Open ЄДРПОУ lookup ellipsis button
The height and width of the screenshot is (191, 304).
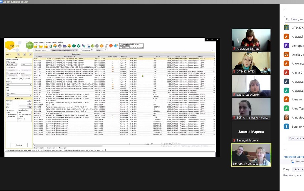point(28,101)
